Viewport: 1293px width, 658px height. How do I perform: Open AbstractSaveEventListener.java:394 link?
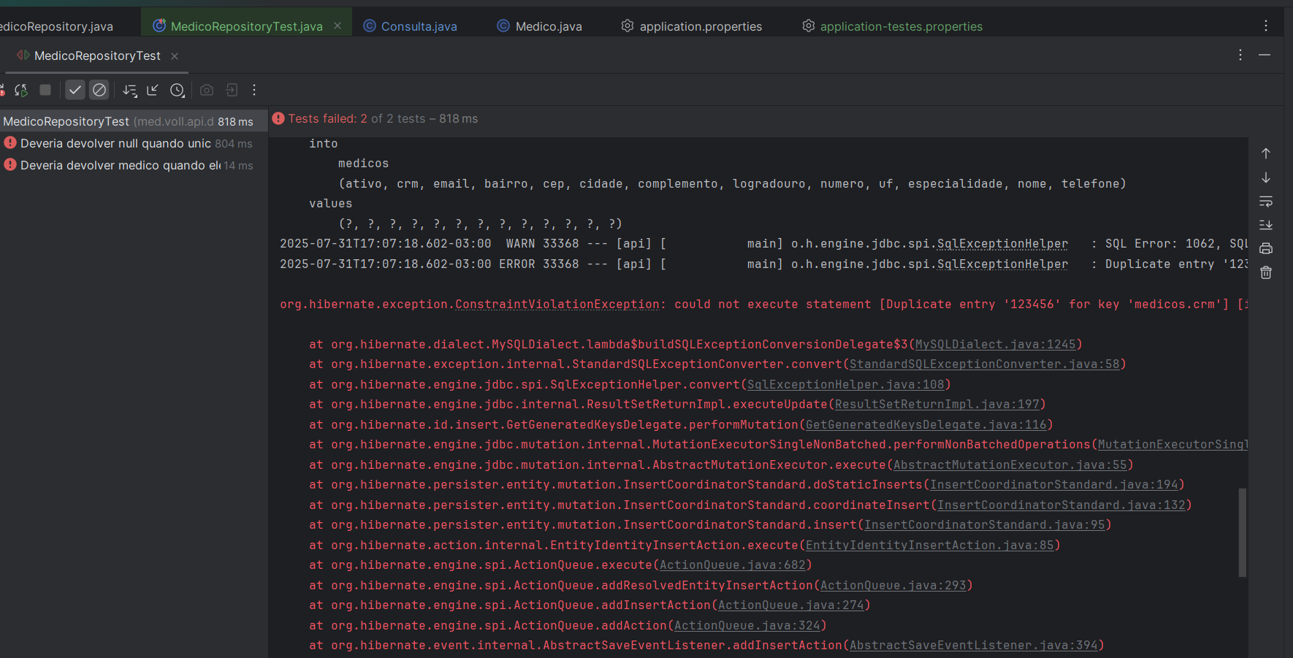tap(974, 645)
